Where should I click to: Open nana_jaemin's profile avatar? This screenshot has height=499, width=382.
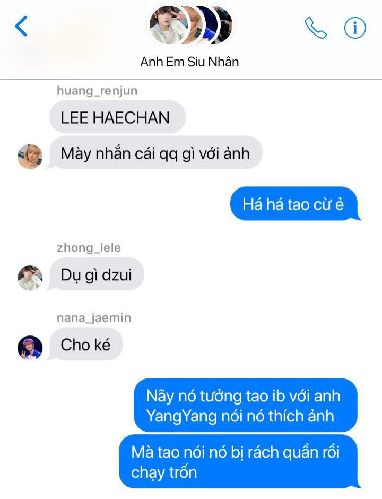30,348
